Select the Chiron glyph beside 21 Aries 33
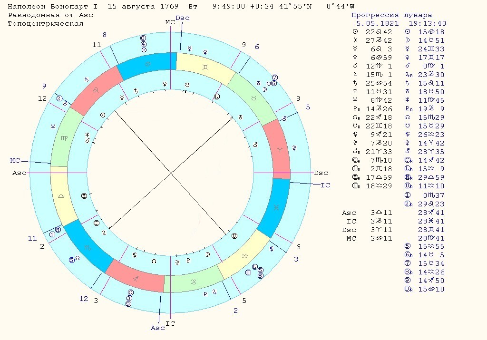Image resolution: width=487 pixels, height=340 pixels. pos(357,152)
